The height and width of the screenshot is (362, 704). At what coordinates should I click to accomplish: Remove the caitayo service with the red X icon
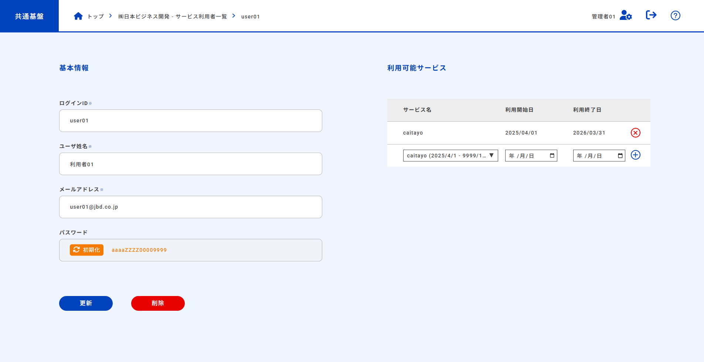point(635,133)
